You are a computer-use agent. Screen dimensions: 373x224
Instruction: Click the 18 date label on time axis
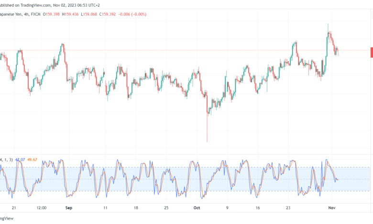point(136,208)
